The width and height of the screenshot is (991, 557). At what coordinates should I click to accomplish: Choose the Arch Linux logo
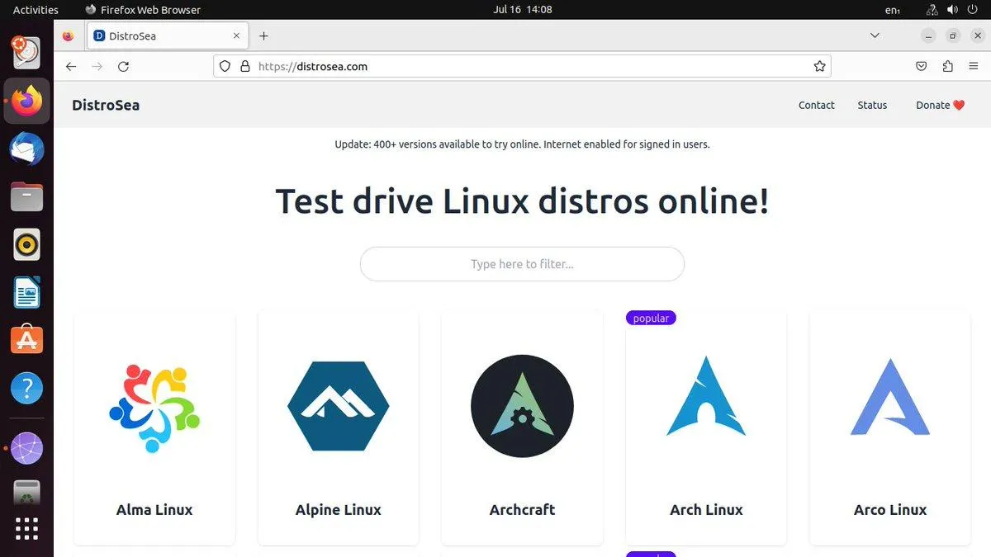point(706,396)
